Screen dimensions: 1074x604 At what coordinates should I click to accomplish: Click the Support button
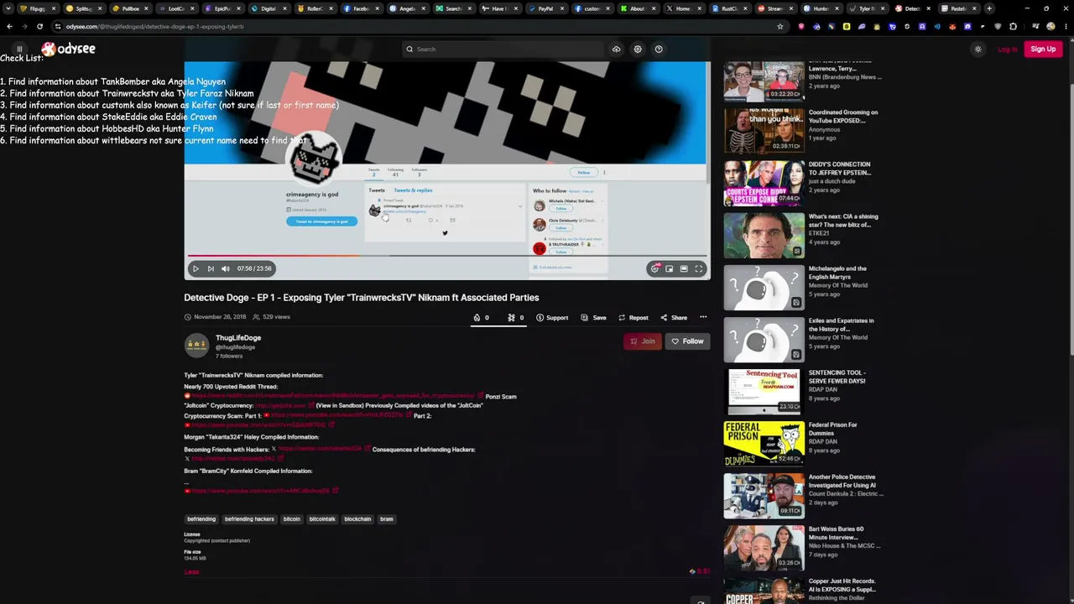pos(552,318)
